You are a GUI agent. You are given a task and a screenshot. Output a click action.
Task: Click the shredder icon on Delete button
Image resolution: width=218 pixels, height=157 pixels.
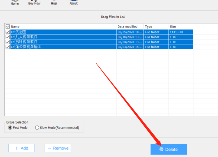click(161, 150)
